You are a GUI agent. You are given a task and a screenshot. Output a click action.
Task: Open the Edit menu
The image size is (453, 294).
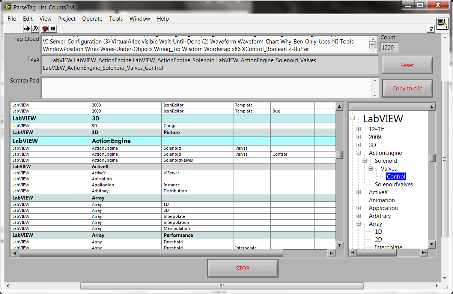[28, 19]
